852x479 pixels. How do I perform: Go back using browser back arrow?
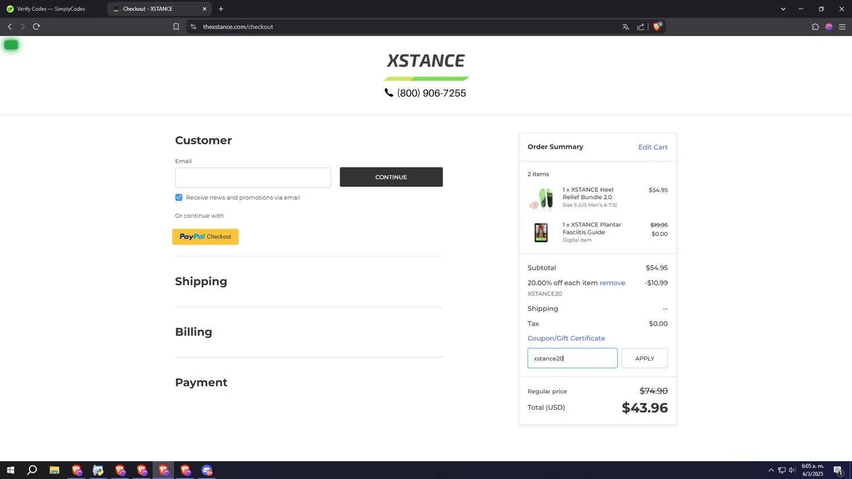tap(10, 27)
